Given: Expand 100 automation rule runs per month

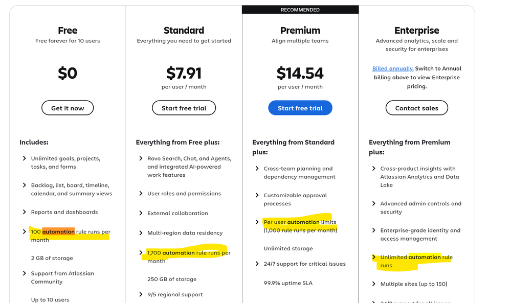Looking at the screenshot, I should pyautogui.click(x=25, y=231).
